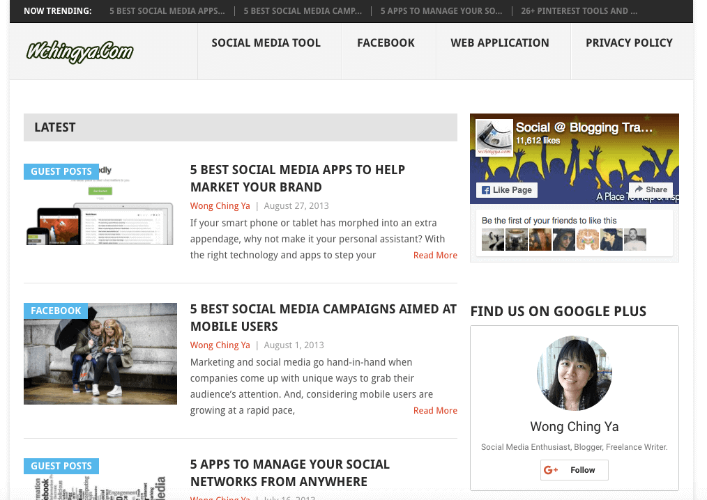Click the last friend avatar in Facebook widget

pos(635,240)
